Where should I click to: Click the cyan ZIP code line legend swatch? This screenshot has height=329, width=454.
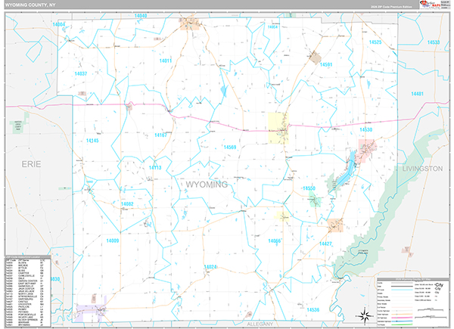(x=402, y=290)
